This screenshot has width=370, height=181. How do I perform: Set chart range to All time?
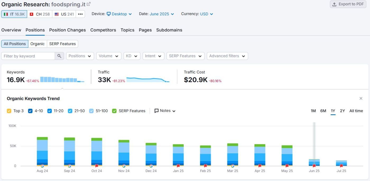click(356, 111)
